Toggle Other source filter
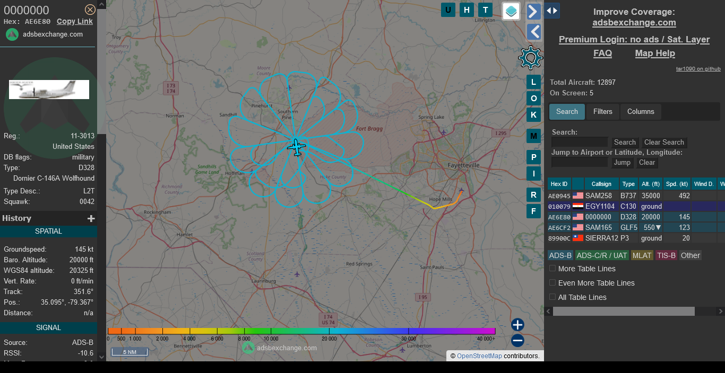The image size is (725, 373). click(691, 255)
